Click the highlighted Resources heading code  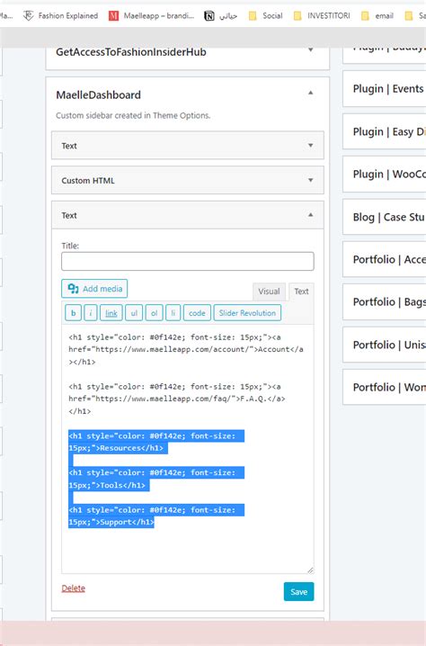(x=156, y=442)
